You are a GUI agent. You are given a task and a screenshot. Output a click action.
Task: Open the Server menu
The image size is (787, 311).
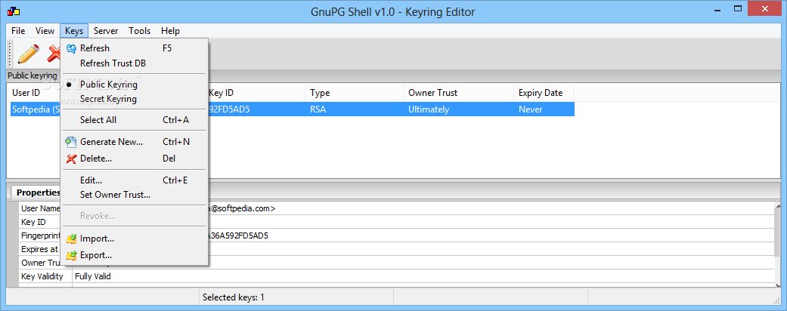106,31
